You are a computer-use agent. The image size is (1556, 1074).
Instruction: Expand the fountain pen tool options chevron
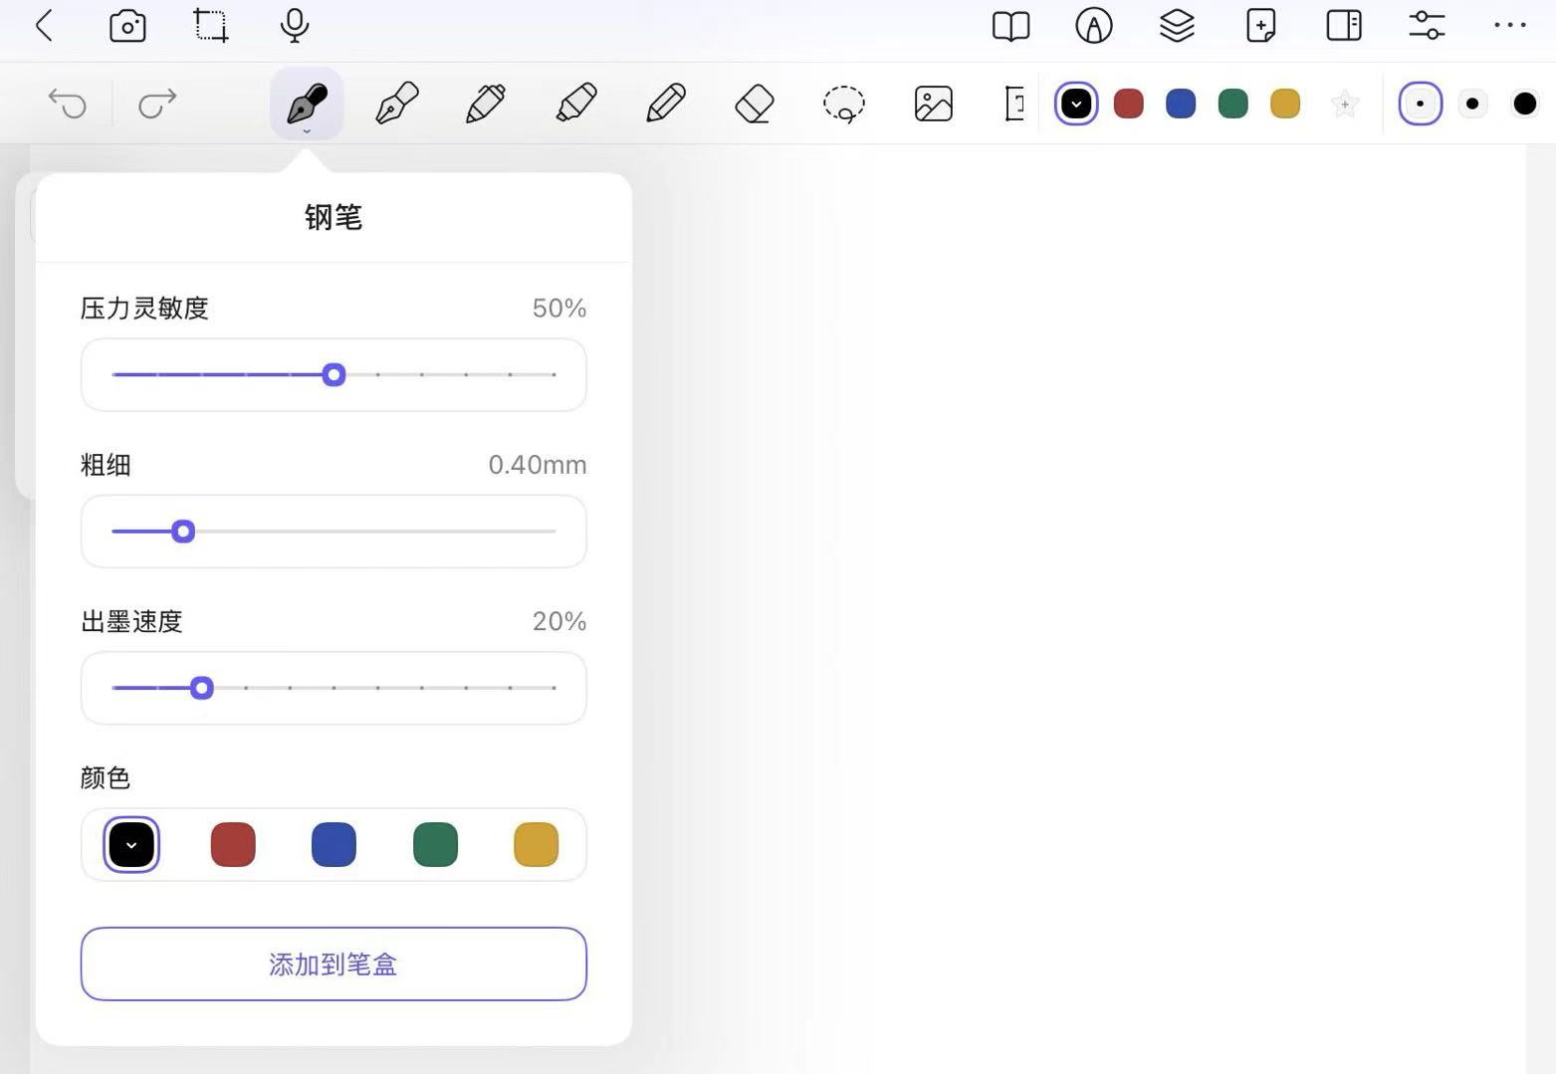click(307, 129)
